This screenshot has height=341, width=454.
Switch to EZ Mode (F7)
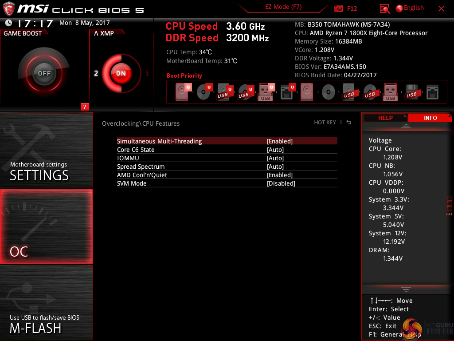click(x=283, y=7)
